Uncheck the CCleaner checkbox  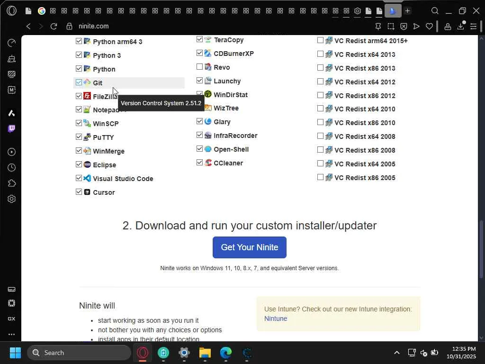pos(199,163)
